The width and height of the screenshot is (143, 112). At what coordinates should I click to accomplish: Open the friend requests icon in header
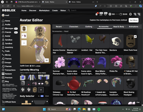pos(101,14)
